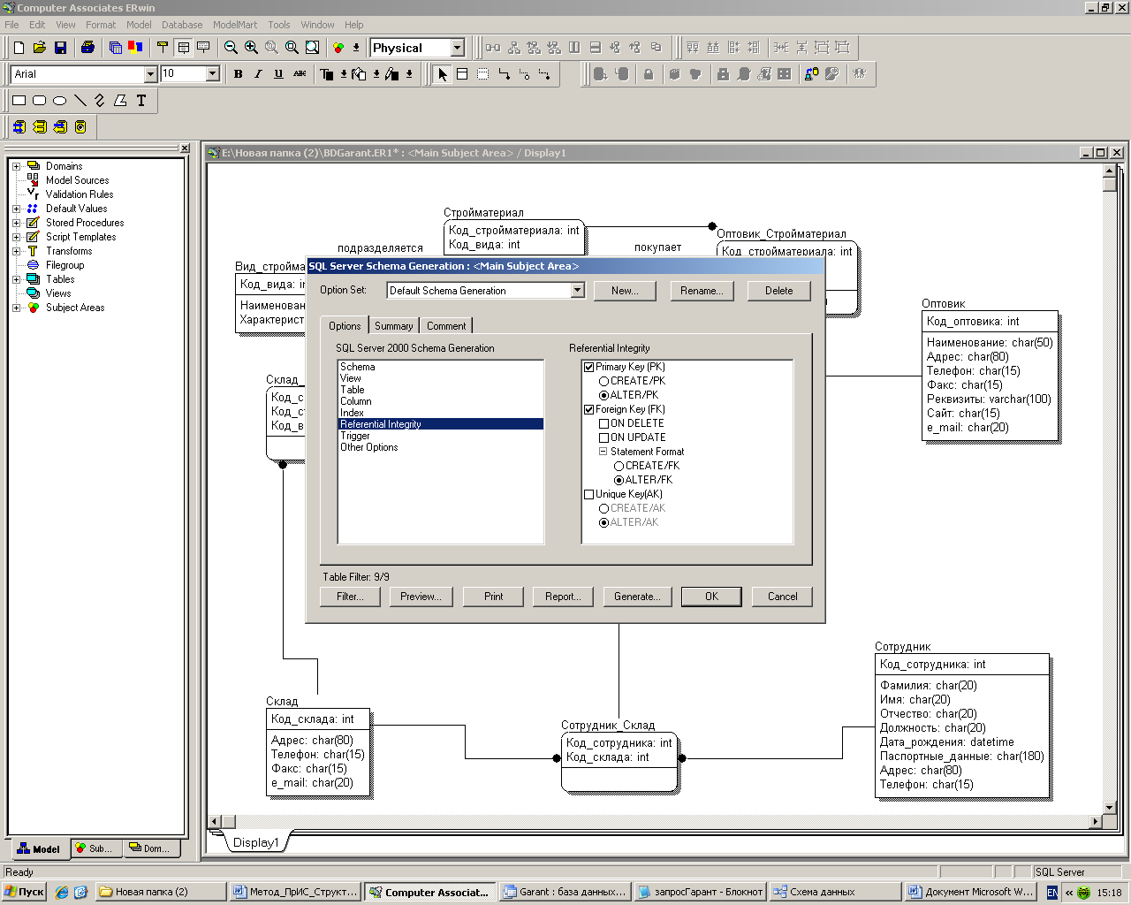Toggle italic text formatting
The height and width of the screenshot is (905, 1131).
(x=258, y=74)
